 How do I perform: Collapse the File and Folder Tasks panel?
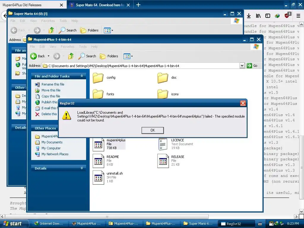[x=82, y=76]
